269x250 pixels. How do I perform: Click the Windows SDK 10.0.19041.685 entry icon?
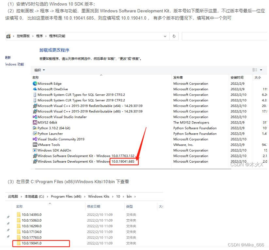(35, 161)
